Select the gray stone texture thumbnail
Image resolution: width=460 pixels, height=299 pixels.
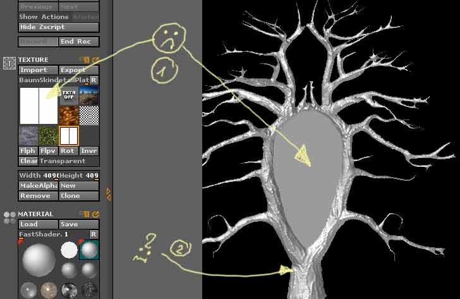(28, 135)
